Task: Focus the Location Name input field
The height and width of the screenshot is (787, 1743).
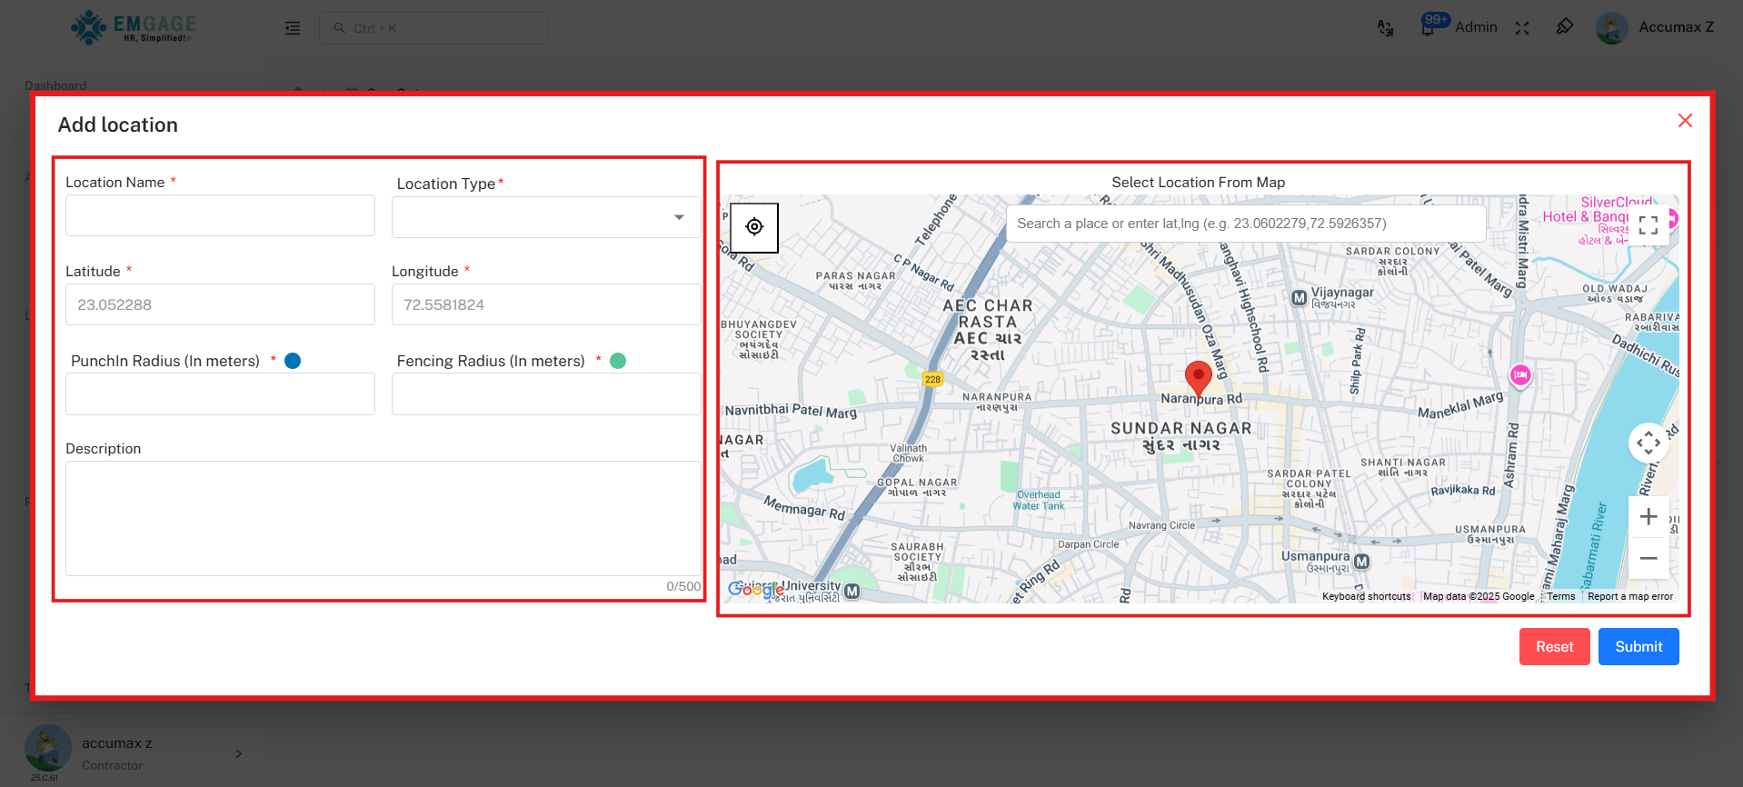Action: click(x=220, y=215)
